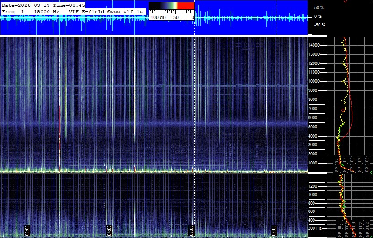Click the red end of the dB color scale
373x238 pixels.
pyautogui.click(x=185, y=6)
